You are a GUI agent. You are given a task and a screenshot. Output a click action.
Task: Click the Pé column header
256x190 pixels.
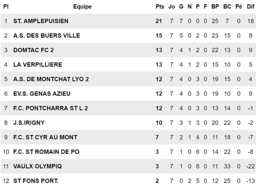238,7
